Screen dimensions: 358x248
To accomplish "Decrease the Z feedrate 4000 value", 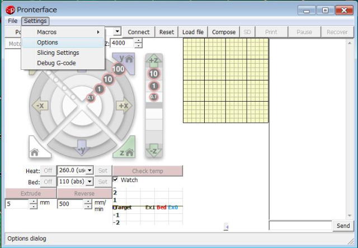I will point(138,45).
